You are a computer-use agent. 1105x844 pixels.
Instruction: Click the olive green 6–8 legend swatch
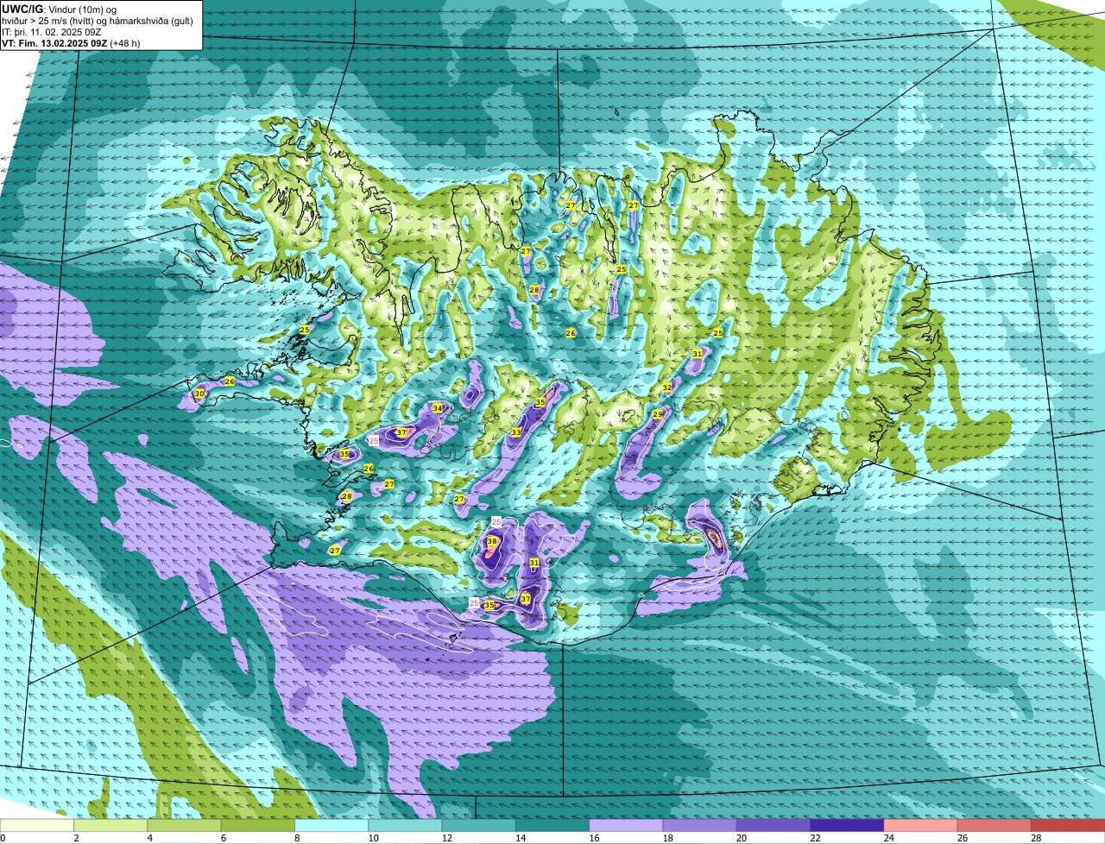pos(258,826)
